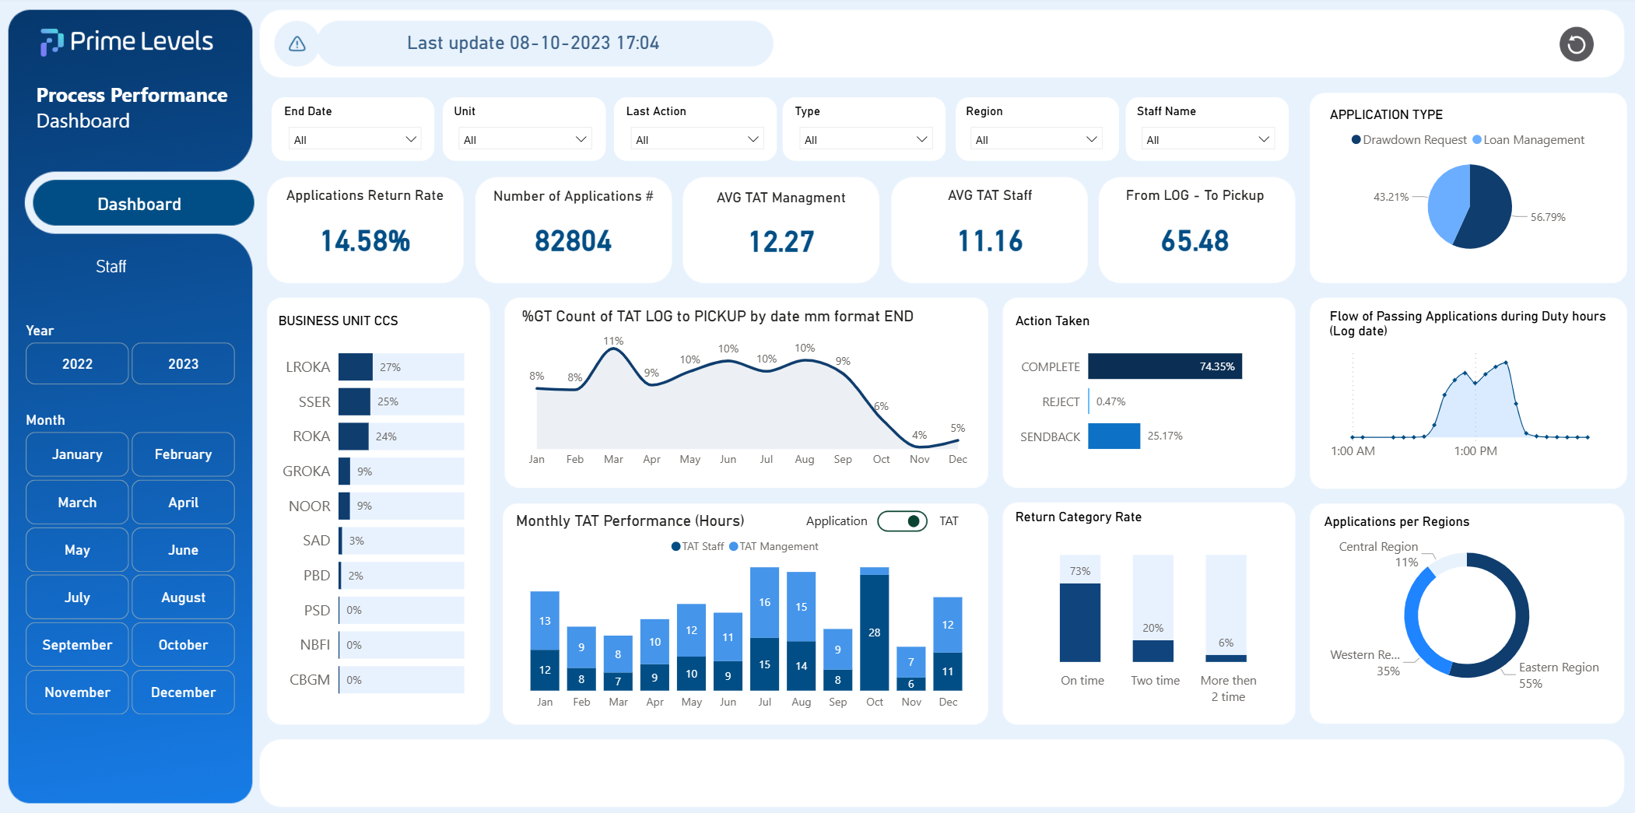Toggle the Application/TAT switch
The image size is (1635, 813).
(902, 521)
